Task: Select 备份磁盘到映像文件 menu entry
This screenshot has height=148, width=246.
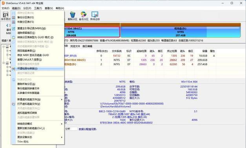Action: [x=38, y=88]
